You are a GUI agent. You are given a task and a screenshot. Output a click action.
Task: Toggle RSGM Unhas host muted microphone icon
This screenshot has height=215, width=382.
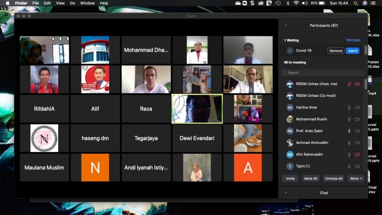[x=349, y=84]
